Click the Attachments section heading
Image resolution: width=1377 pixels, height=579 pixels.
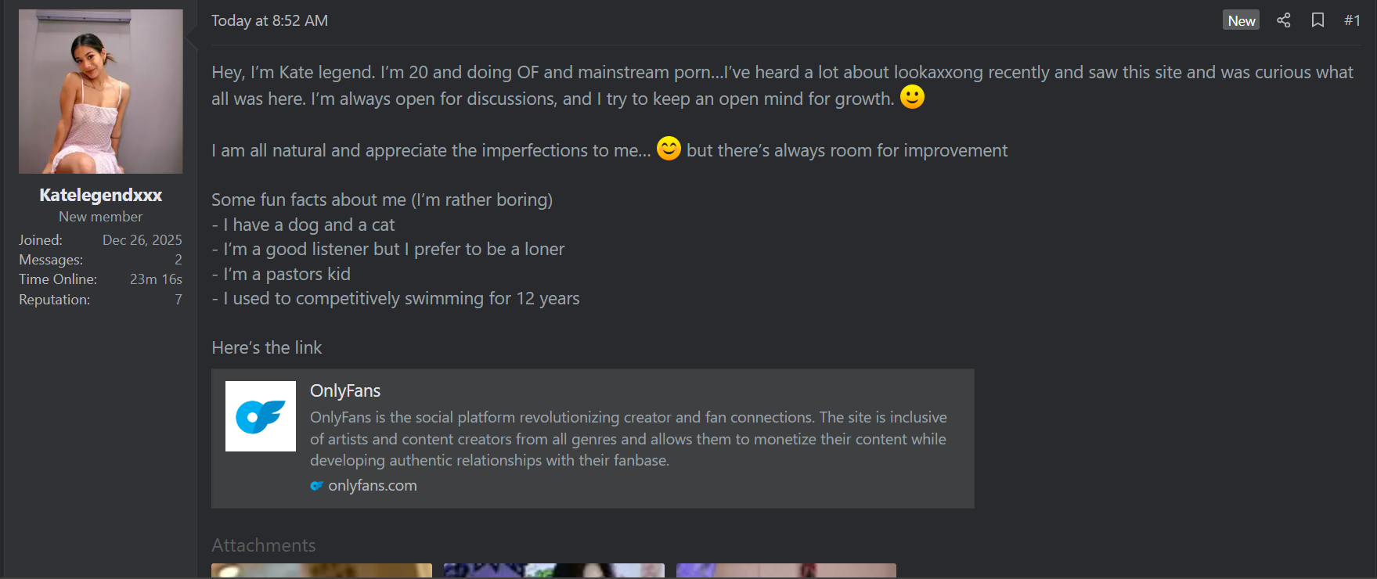(x=264, y=545)
